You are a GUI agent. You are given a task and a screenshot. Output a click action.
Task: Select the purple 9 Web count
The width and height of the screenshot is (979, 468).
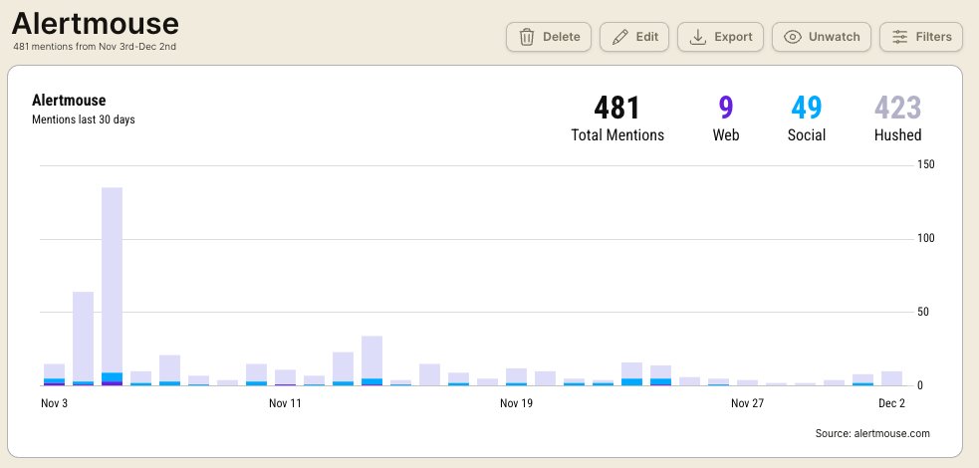click(725, 108)
